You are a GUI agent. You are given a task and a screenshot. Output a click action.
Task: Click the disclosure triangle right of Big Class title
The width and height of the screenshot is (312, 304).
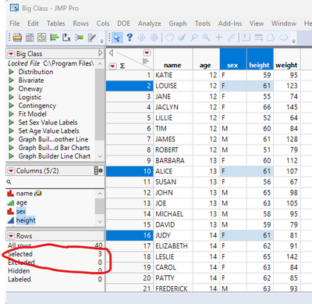(x=101, y=53)
